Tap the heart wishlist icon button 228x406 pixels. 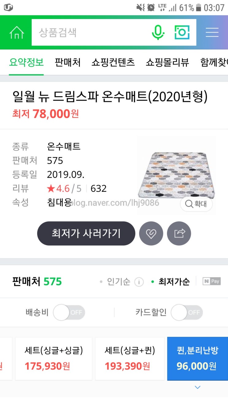[x=151, y=234]
